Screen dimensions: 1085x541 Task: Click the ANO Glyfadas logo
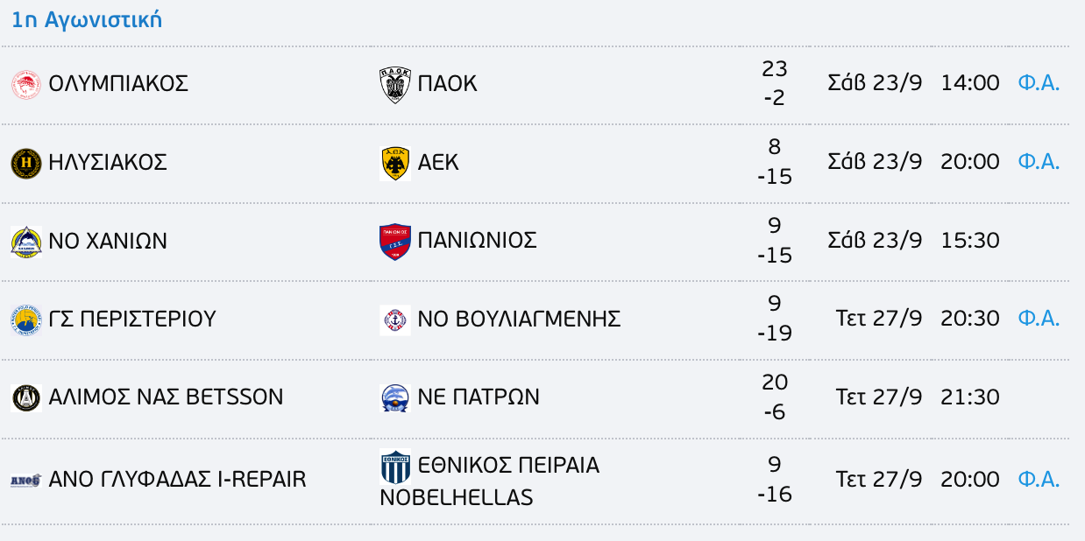(x=25, y=480)
